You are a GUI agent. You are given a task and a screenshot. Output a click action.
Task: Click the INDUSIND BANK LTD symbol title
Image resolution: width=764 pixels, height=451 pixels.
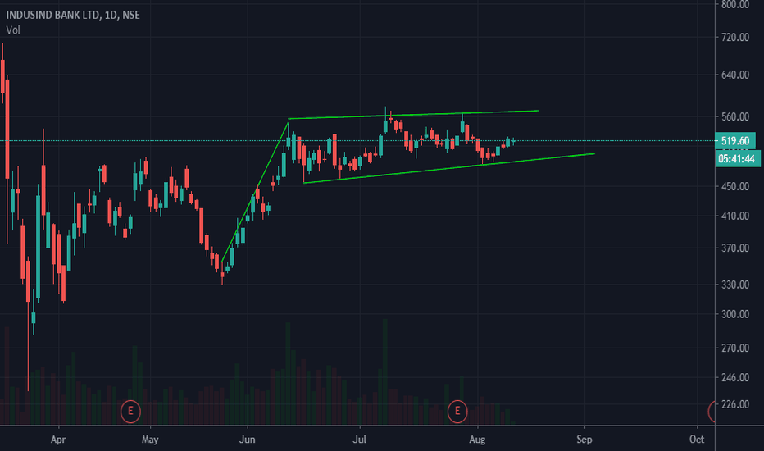coord(73,15)
